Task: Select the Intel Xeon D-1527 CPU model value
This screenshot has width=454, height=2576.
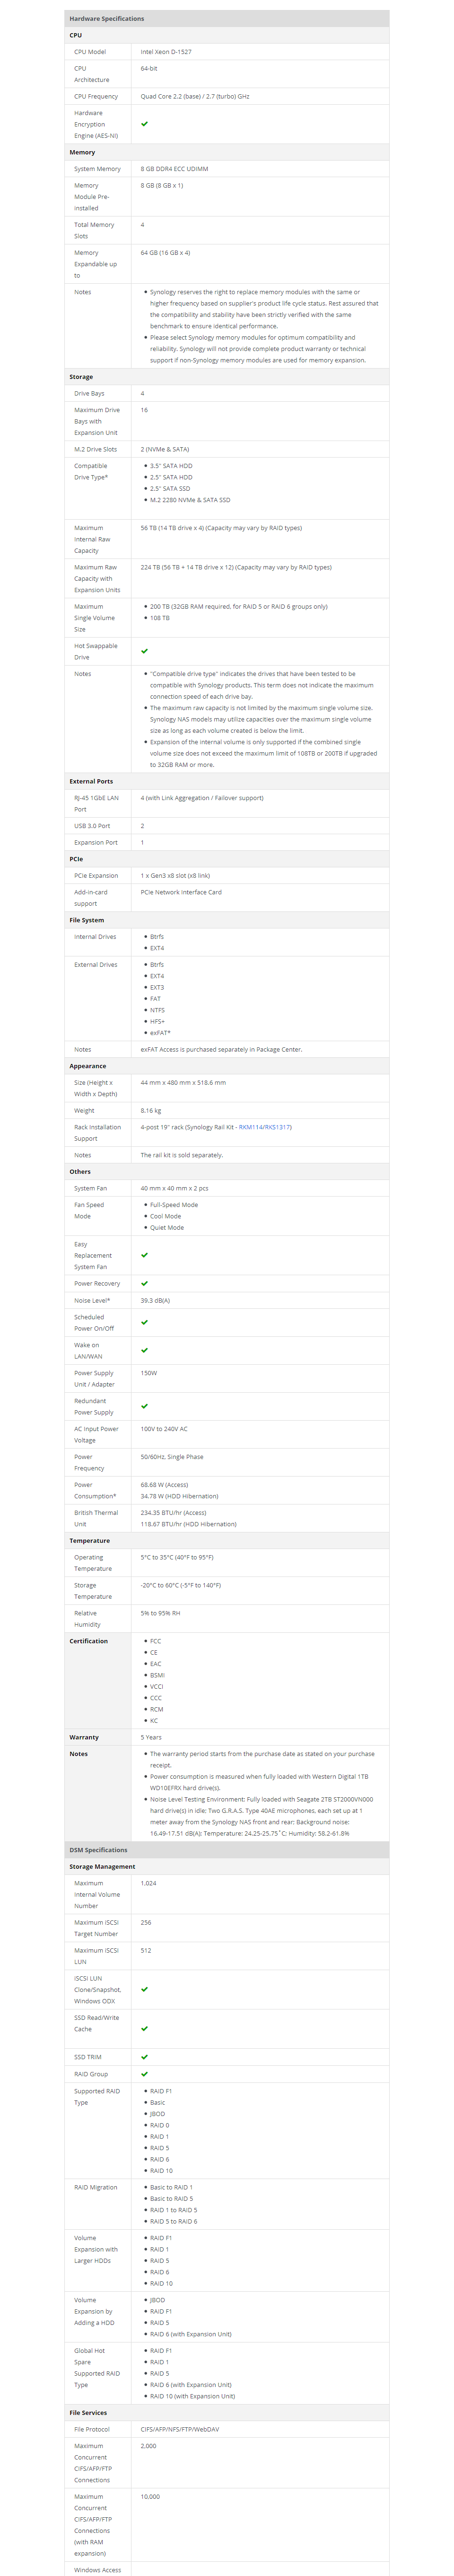Action: pyautogui.click(x=166, y=52)
